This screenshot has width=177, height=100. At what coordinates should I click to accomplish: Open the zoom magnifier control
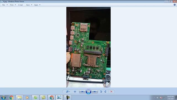coord(68,92)
